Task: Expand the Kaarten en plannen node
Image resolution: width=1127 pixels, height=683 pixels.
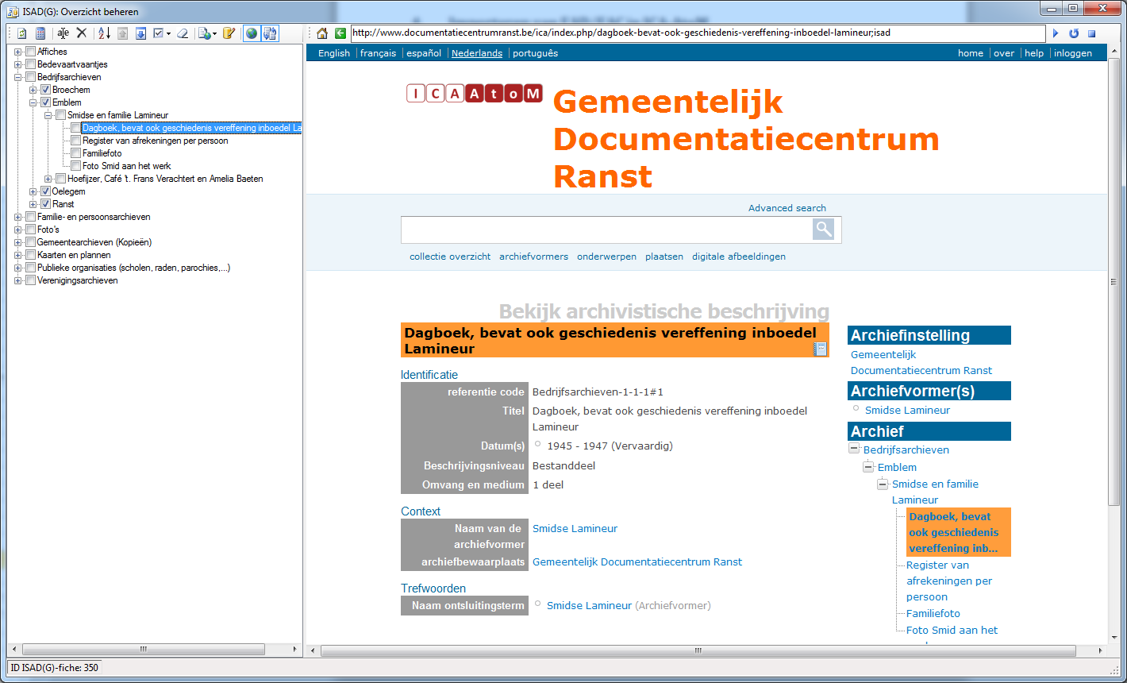Action: click(x=18, y=255)
